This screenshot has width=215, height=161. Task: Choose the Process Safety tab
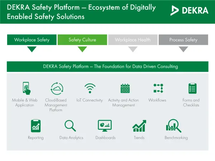[x=183, y=40]
